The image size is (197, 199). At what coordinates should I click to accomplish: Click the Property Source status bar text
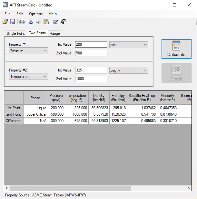pos(45,195)
